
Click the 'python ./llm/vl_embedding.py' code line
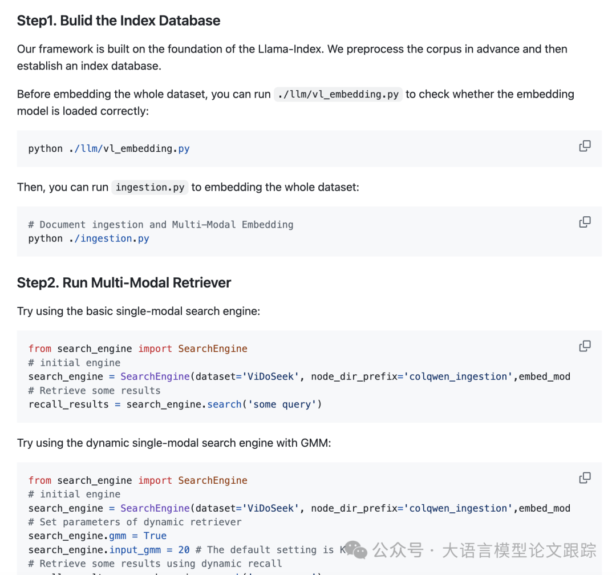(108, 148)
